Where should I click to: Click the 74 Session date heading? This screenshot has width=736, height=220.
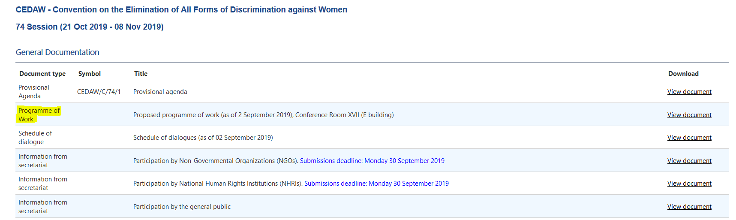click(x=90, y=27)
